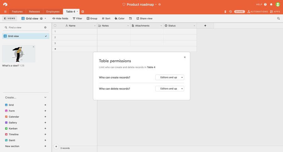
Task: Open the hamburger tables list menu
Action: point(5,12)
